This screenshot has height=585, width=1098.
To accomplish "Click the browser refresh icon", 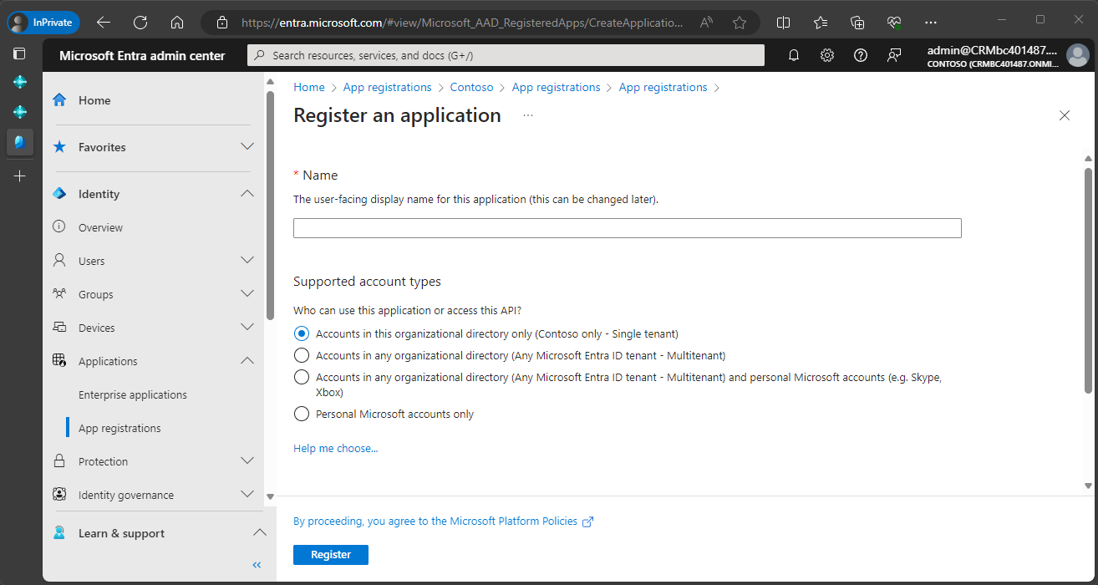I will 140,23.
